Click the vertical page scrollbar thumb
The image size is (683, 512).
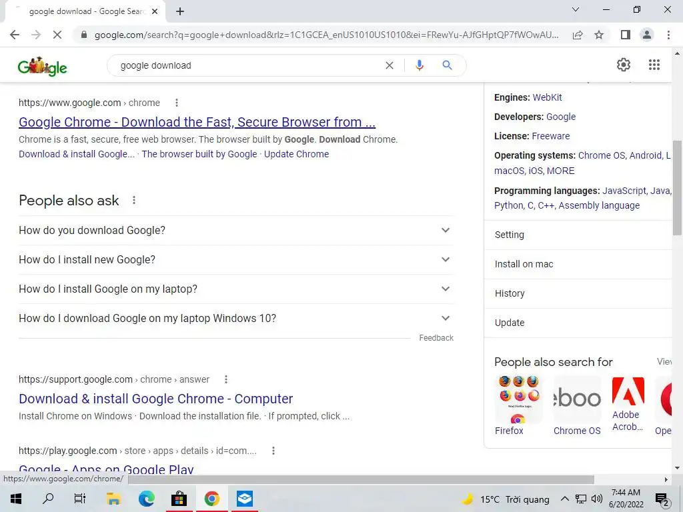(677, 187)
